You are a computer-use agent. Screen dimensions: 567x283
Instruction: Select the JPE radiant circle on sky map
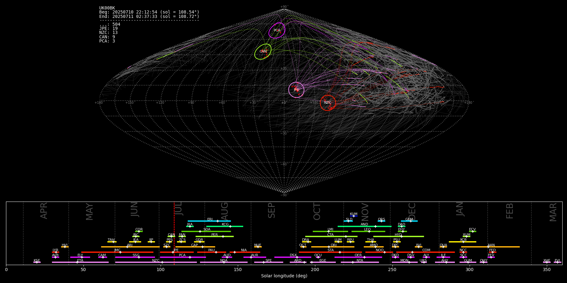pos(296,90)
